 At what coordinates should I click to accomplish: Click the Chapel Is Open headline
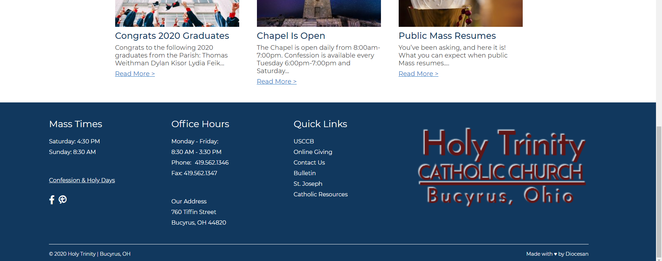coord(291,36)
